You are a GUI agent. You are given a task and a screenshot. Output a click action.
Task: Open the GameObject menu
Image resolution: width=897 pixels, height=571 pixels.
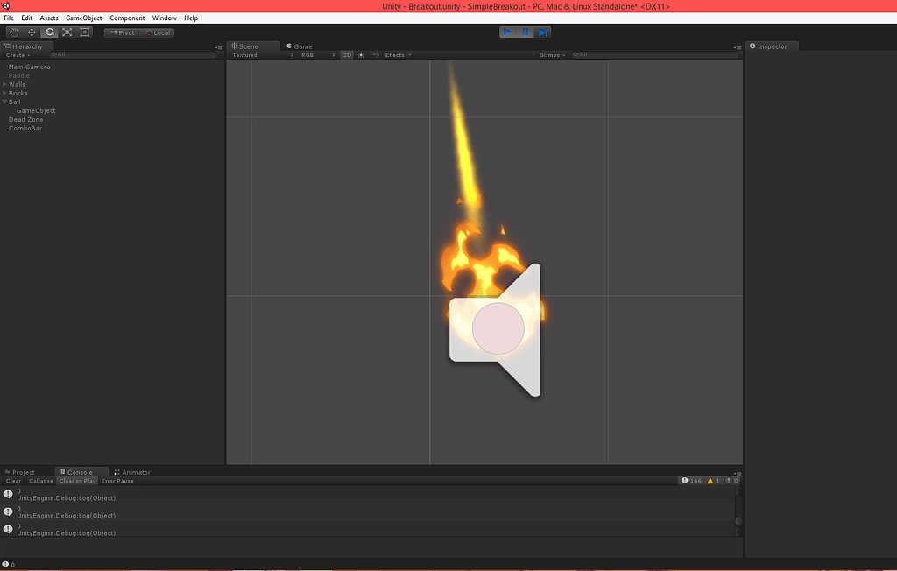(83, 17)
